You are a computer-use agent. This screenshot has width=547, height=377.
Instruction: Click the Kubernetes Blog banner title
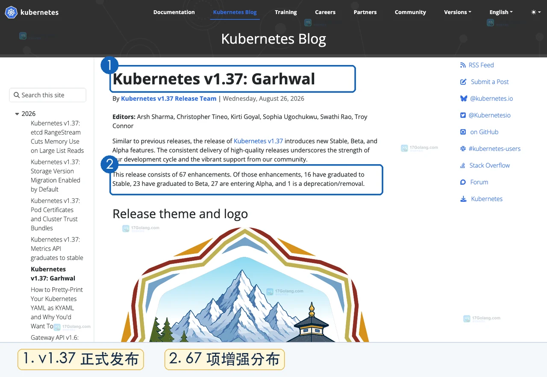pos(273,39)
